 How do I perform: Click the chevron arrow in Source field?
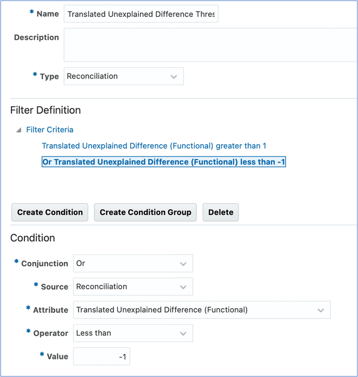tap(183, 287)
